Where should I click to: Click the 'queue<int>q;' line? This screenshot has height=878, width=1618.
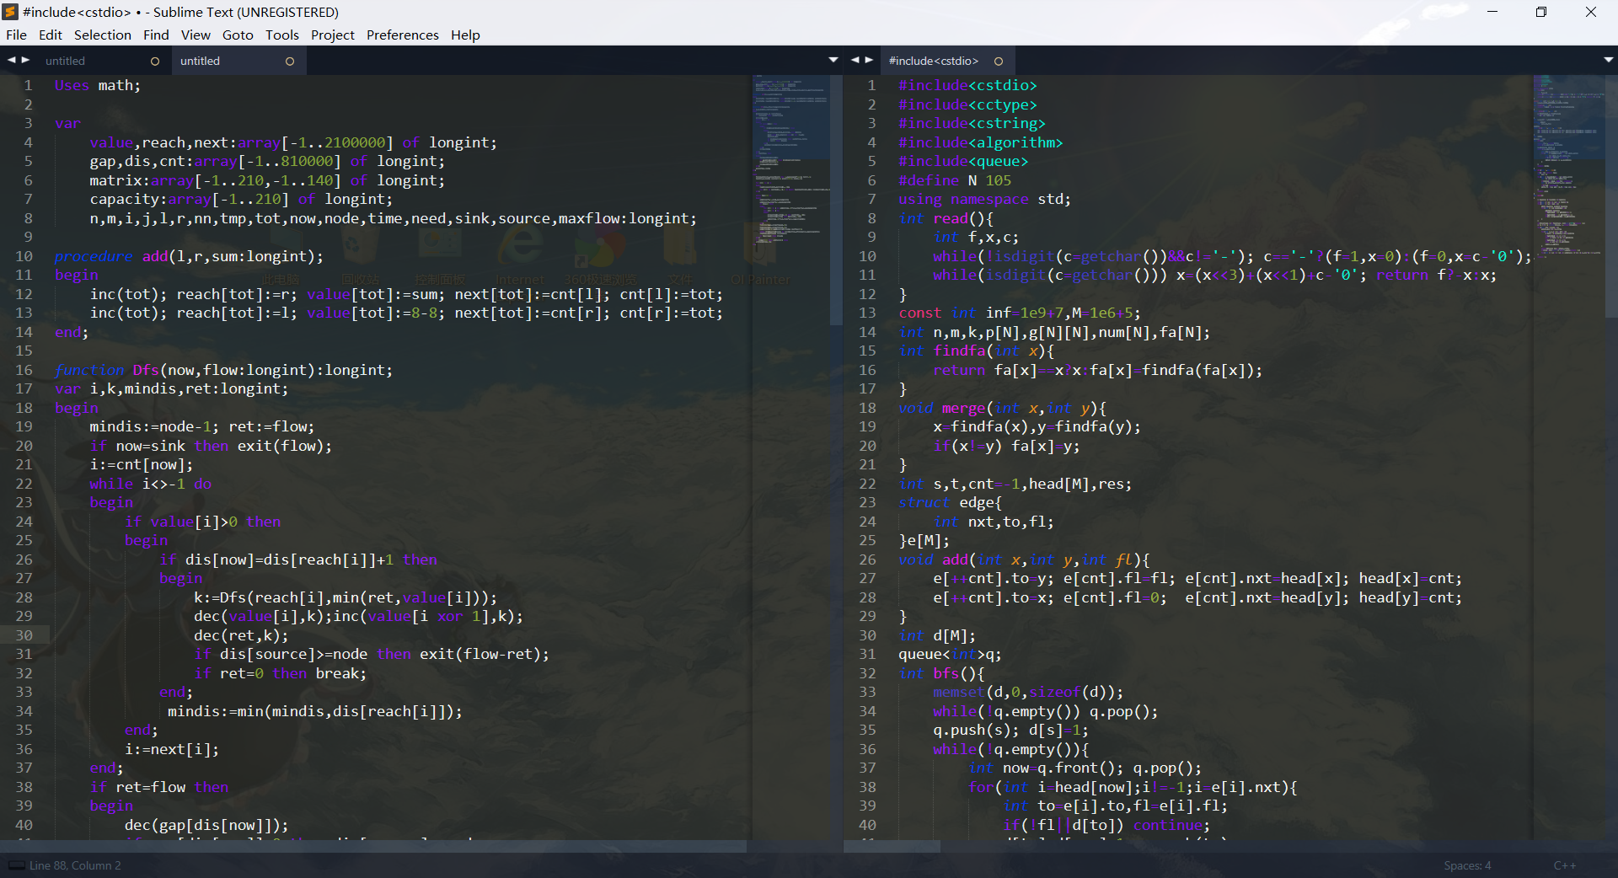(950, 654)
